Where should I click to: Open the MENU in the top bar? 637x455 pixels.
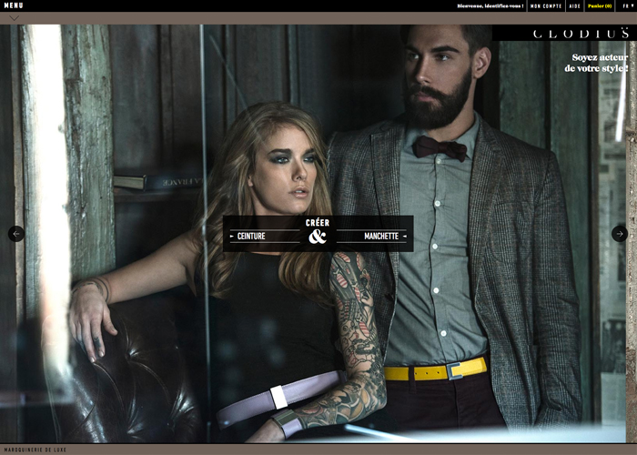point(14,5)
